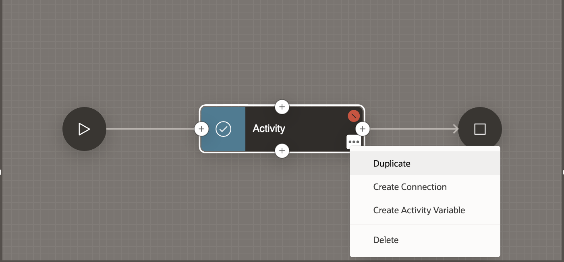564x262 pixels.
Task: Add a step using left plus button
Action: click(201, 129)
